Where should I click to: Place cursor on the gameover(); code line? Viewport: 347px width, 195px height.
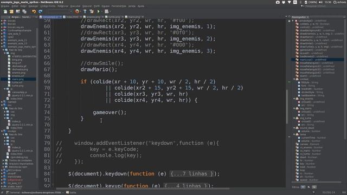(110, 113)
